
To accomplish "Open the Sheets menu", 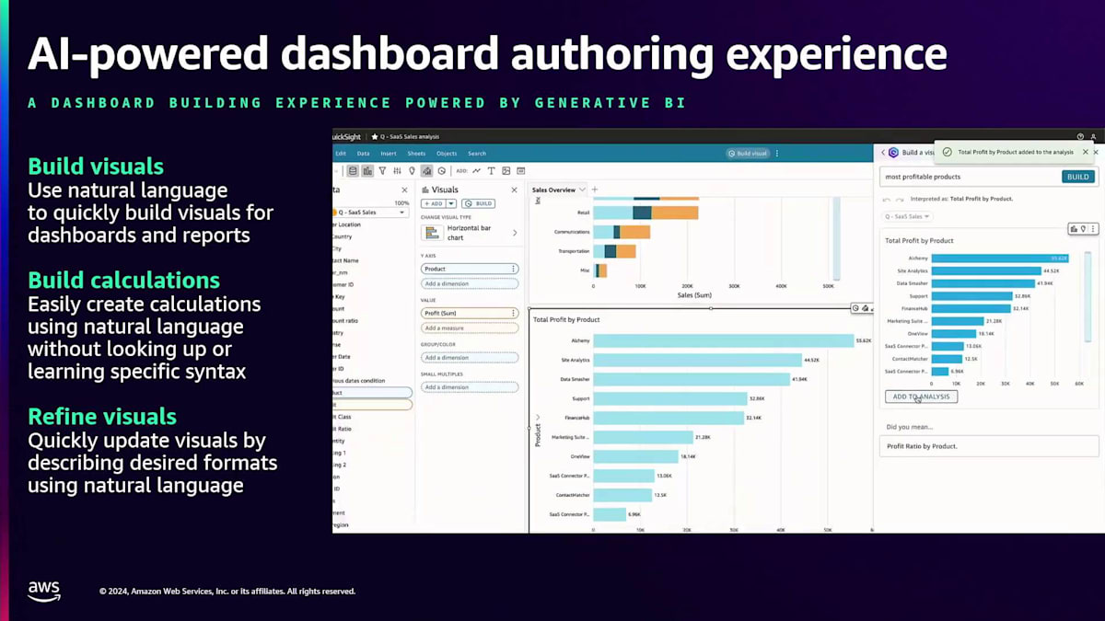I will coord(416,154).
